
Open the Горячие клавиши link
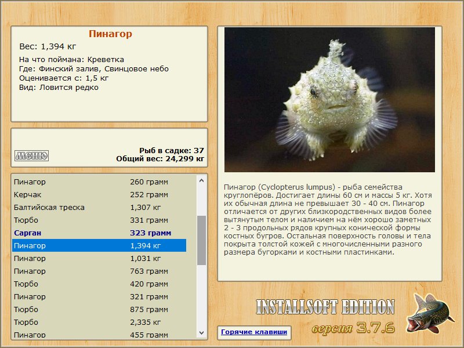click(x=254, y=332)
